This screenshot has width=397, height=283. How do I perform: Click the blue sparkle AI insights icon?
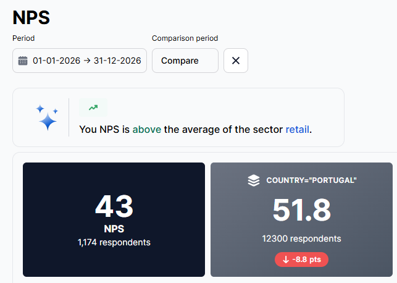coord(47,117)
